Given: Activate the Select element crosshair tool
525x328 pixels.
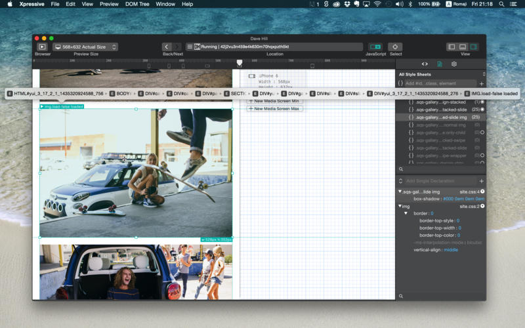Looking at the screenshot, I should pyautogui.click(x=395, y=47).
